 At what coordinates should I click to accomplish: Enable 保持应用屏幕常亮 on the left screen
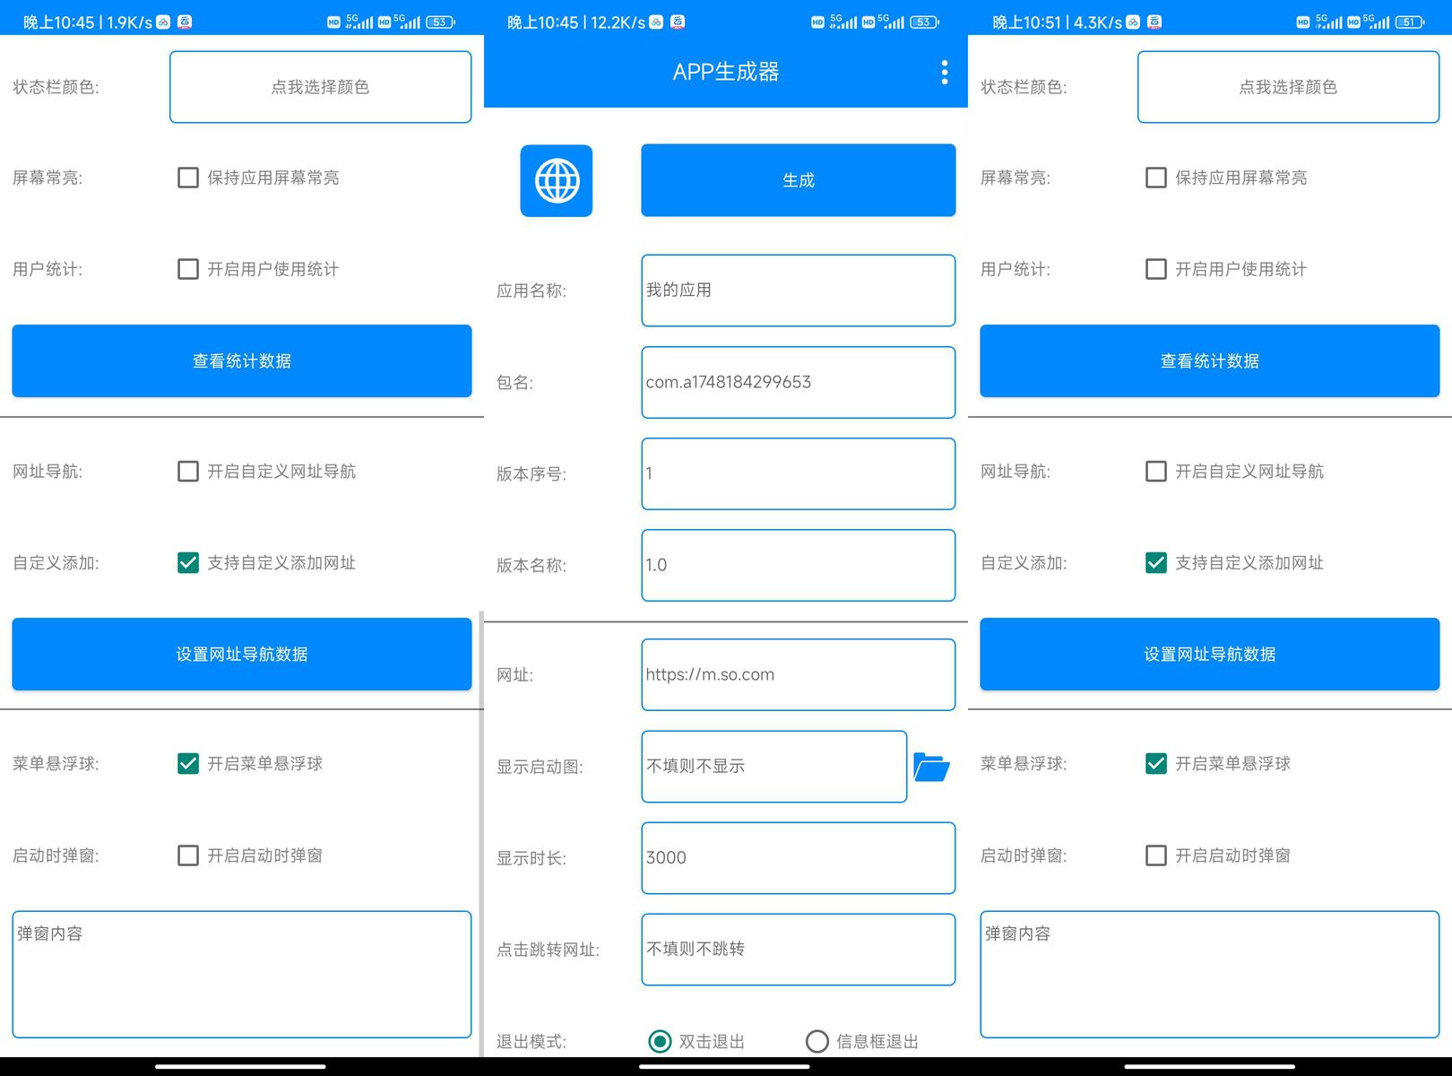tap(188, 178)
